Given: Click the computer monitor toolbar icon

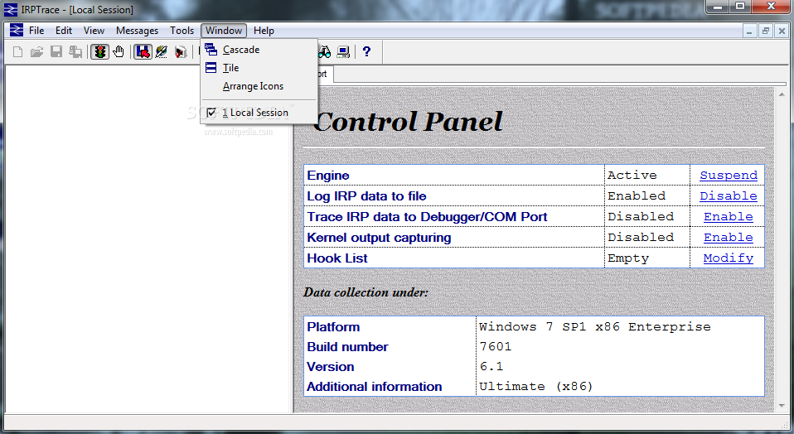Looking at the screenshot, I should (343, 51).
